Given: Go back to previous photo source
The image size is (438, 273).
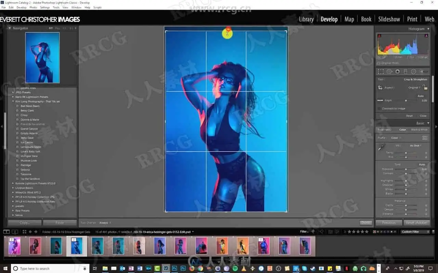Looking at the screenshot, I should (x=30, y=232).
